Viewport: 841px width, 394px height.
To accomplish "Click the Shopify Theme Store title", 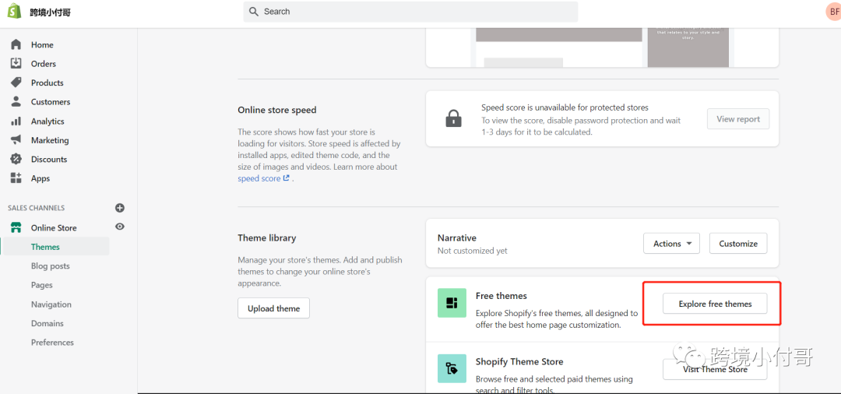I will (519, 361).
